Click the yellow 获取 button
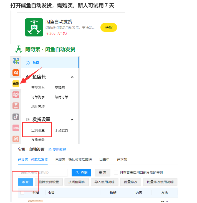Image resolution: width=197 pixels, height=203 pixels. (x=109, y=27)
